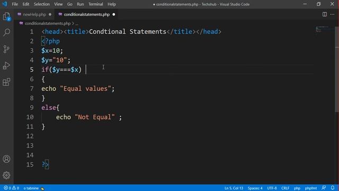Viewport: 339px width, 191px height.
Task: Click line number 10 in gutter
Action: (x=30, y=117)
